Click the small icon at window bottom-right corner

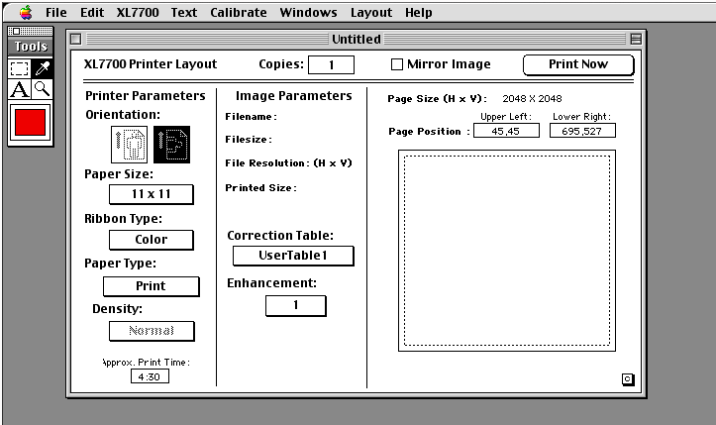[x=628, y=379]
